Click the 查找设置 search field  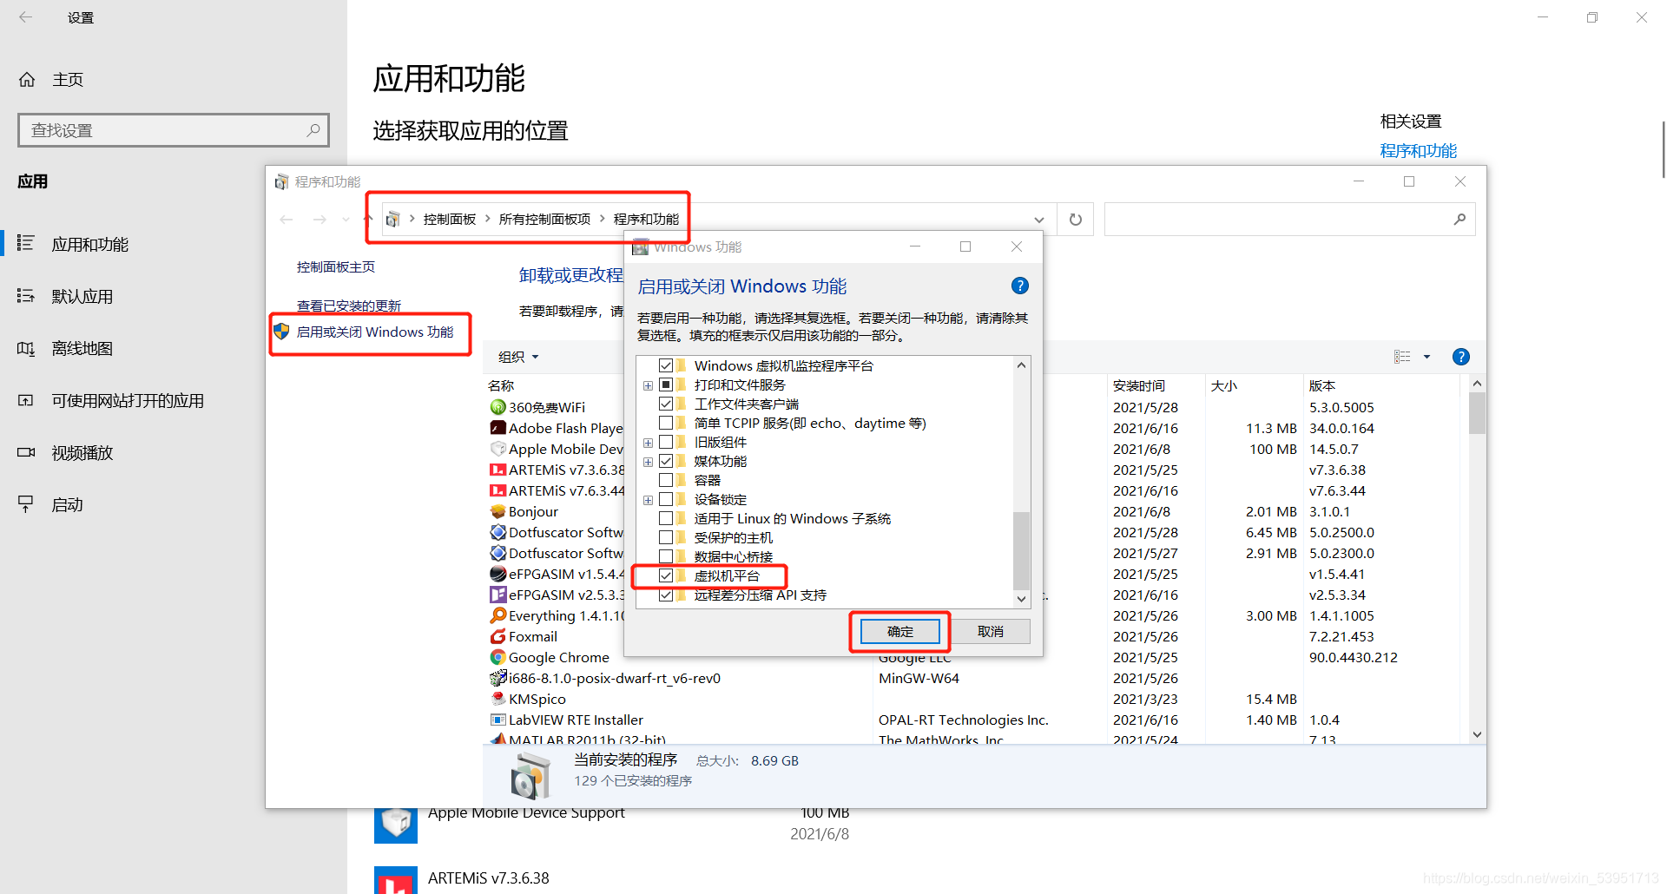(x=174, y=130)
